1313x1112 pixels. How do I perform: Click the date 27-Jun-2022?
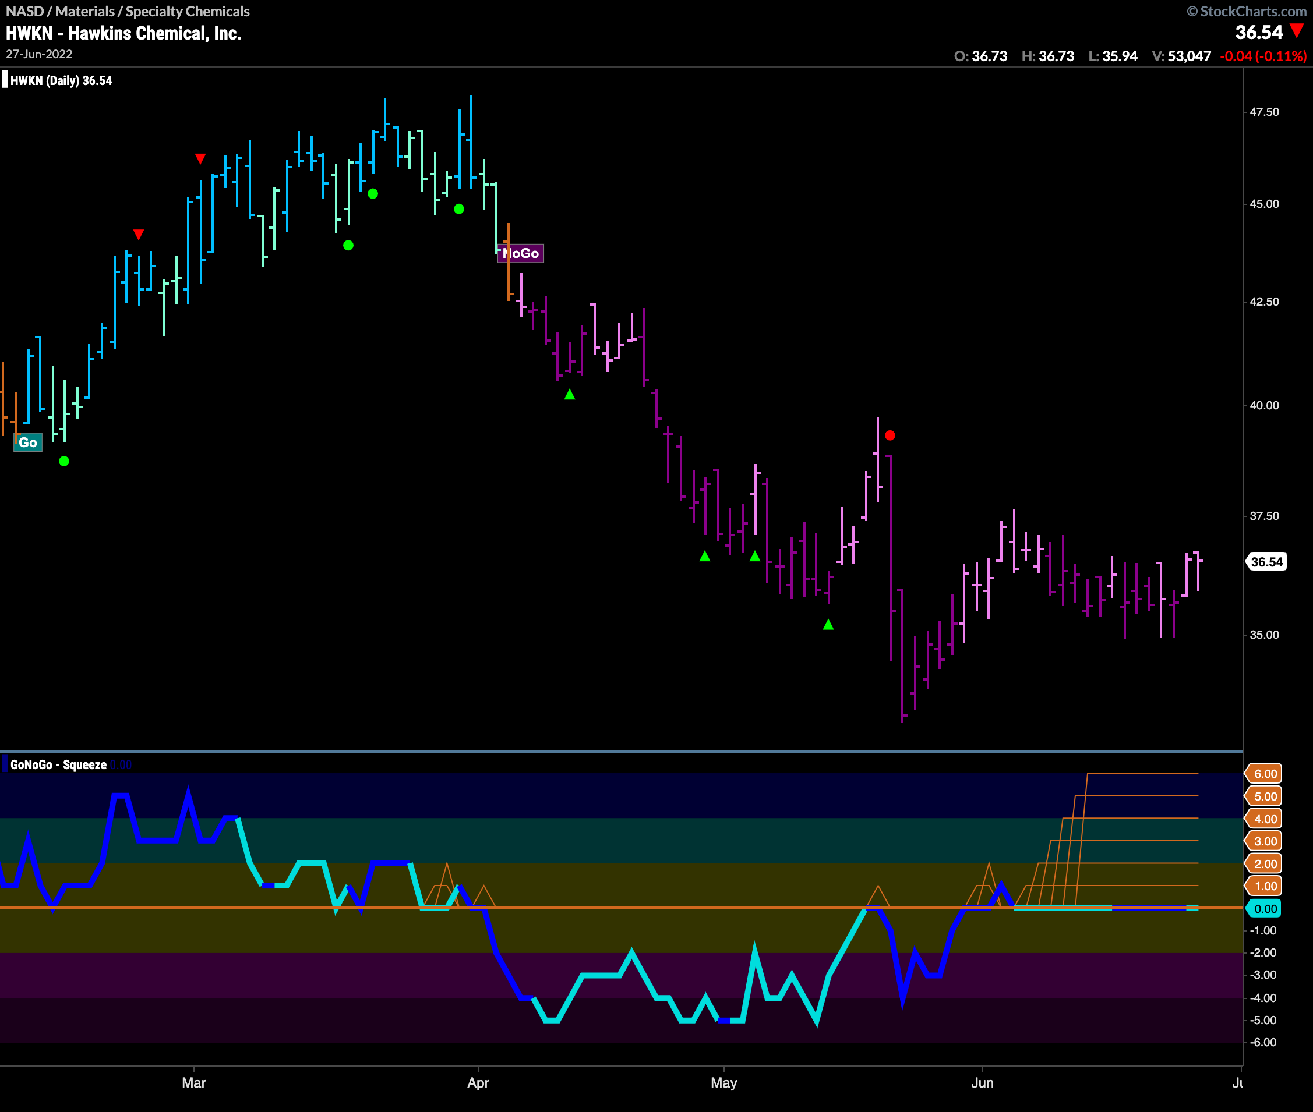[x=39, y=54]
